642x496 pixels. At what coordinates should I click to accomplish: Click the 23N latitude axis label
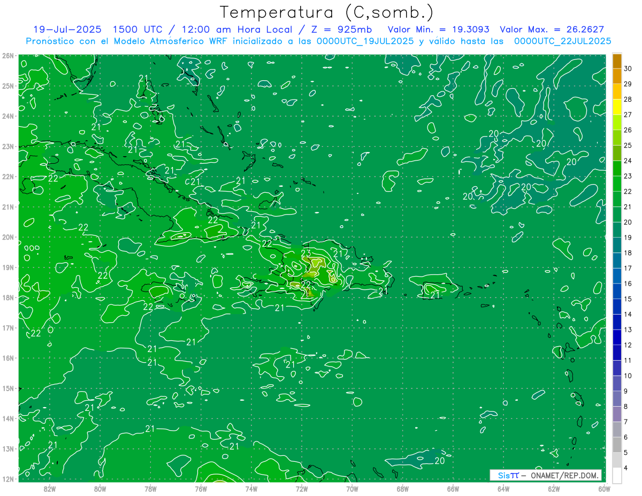[x=8, y=147]
